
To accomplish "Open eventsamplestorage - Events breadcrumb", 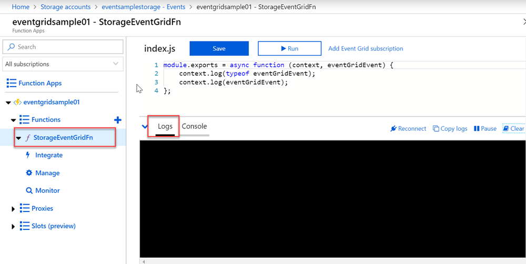I will pyautogui.click(x=144, y=7).
